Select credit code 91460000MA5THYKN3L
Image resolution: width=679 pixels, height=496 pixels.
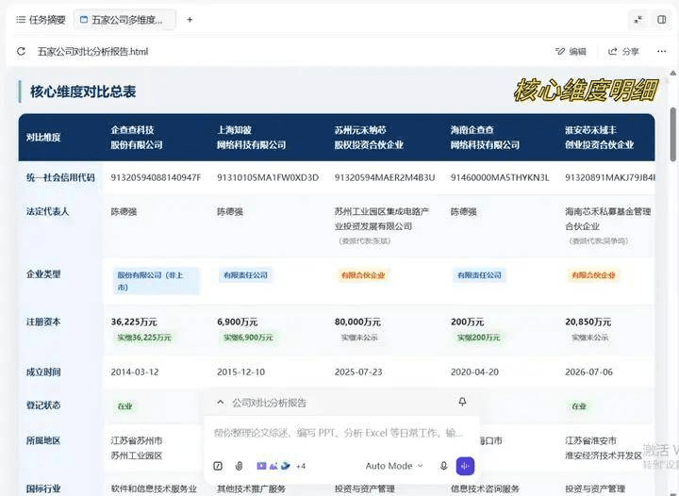point(500,177)
